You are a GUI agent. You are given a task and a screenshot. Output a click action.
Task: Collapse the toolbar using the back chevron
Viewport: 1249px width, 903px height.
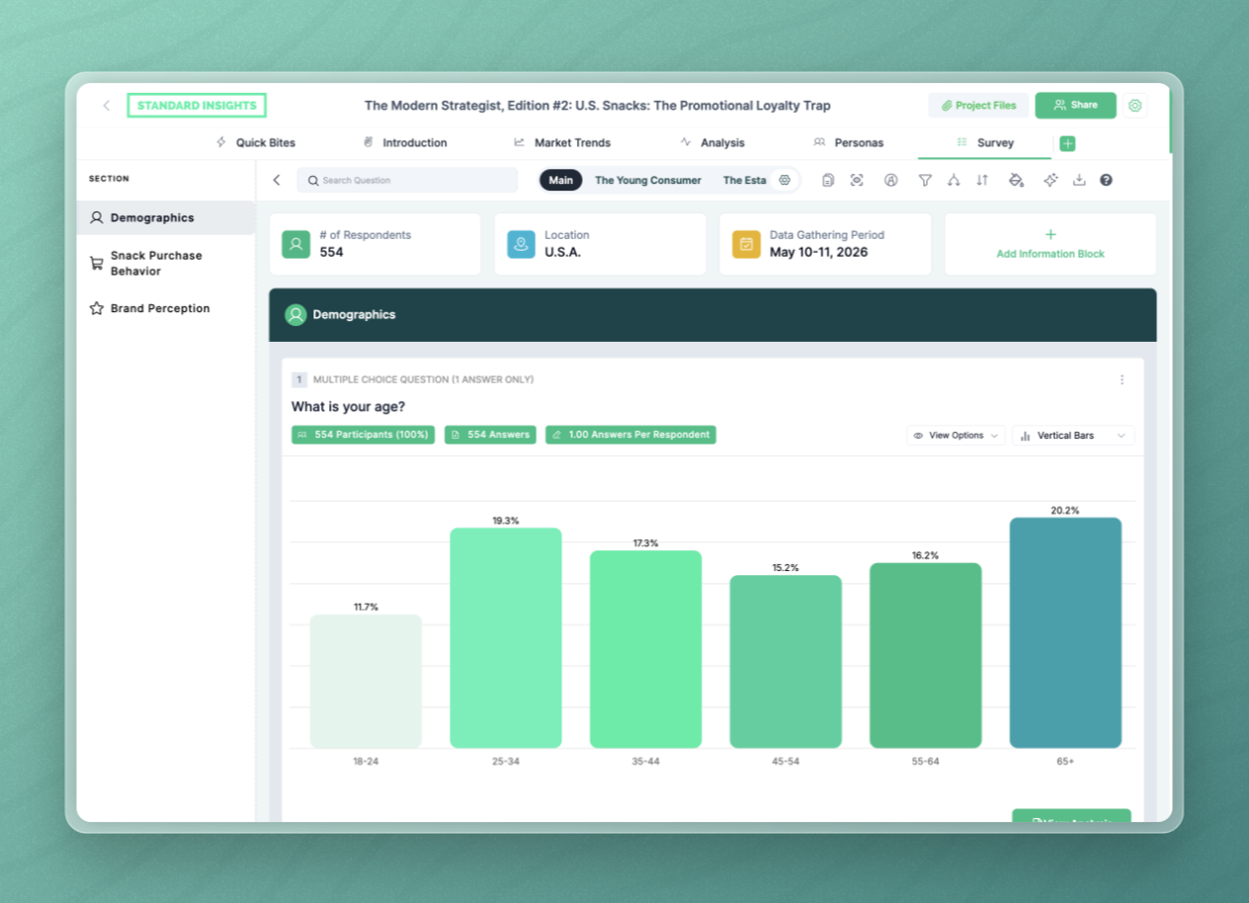277,180
